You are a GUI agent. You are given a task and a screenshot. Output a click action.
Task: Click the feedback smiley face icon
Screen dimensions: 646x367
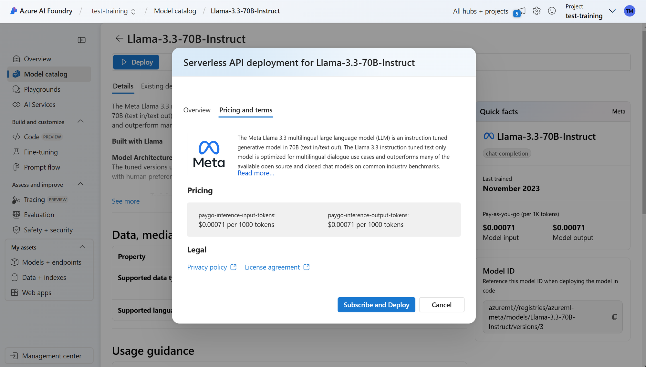tap(552, 11)
